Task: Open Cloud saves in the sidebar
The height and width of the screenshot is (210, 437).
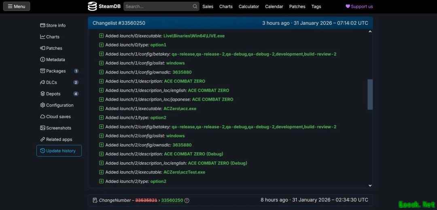Action: tap(58, 117)
